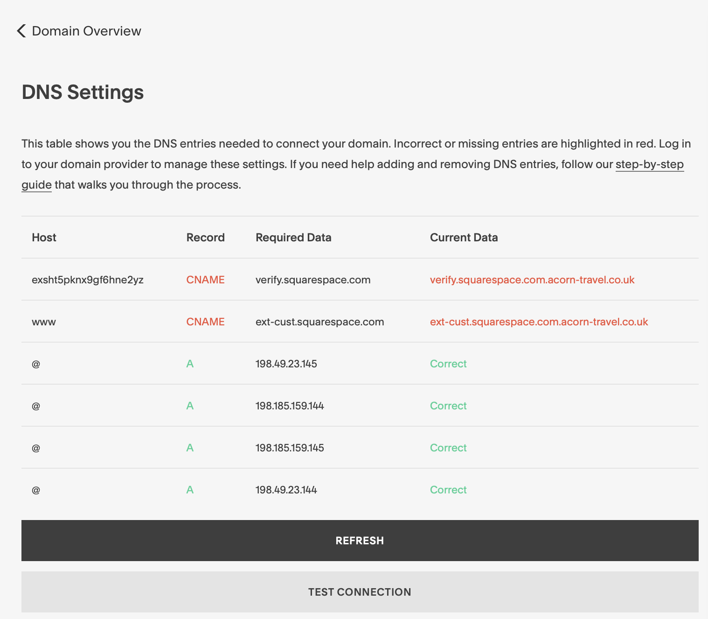Select the IP address 198.49.23.145
Image resolution: width=708 pixels, height=619 pixels.
(x=286, y=364)
